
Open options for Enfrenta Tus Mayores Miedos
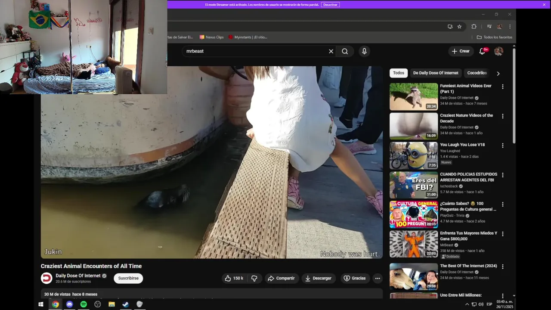coord(502,234)
